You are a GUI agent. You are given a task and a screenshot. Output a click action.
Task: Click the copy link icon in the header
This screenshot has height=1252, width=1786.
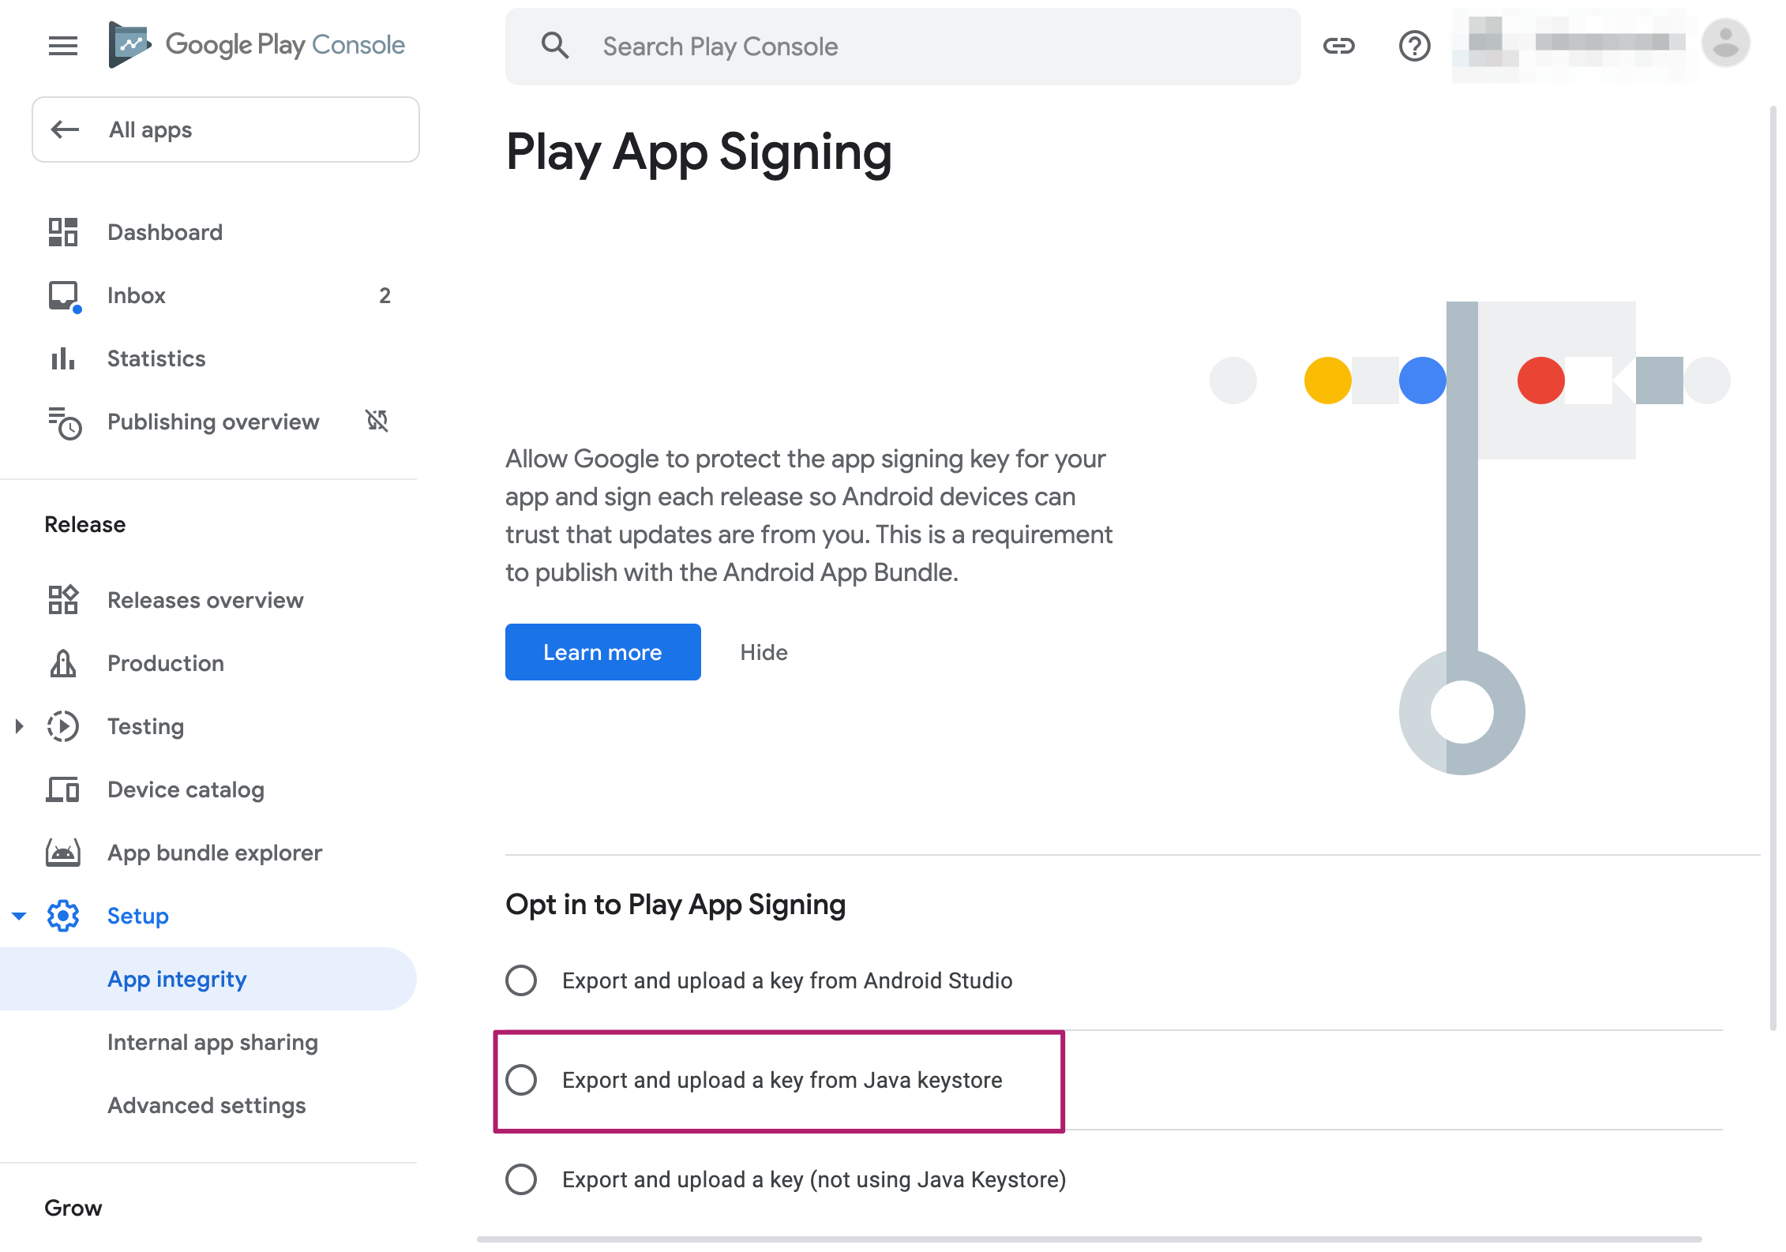point(1341,46)
